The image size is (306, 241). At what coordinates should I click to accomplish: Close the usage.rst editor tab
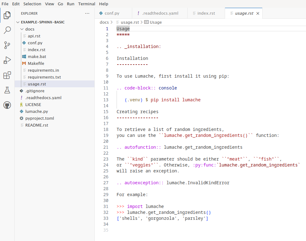coord(258,13)
